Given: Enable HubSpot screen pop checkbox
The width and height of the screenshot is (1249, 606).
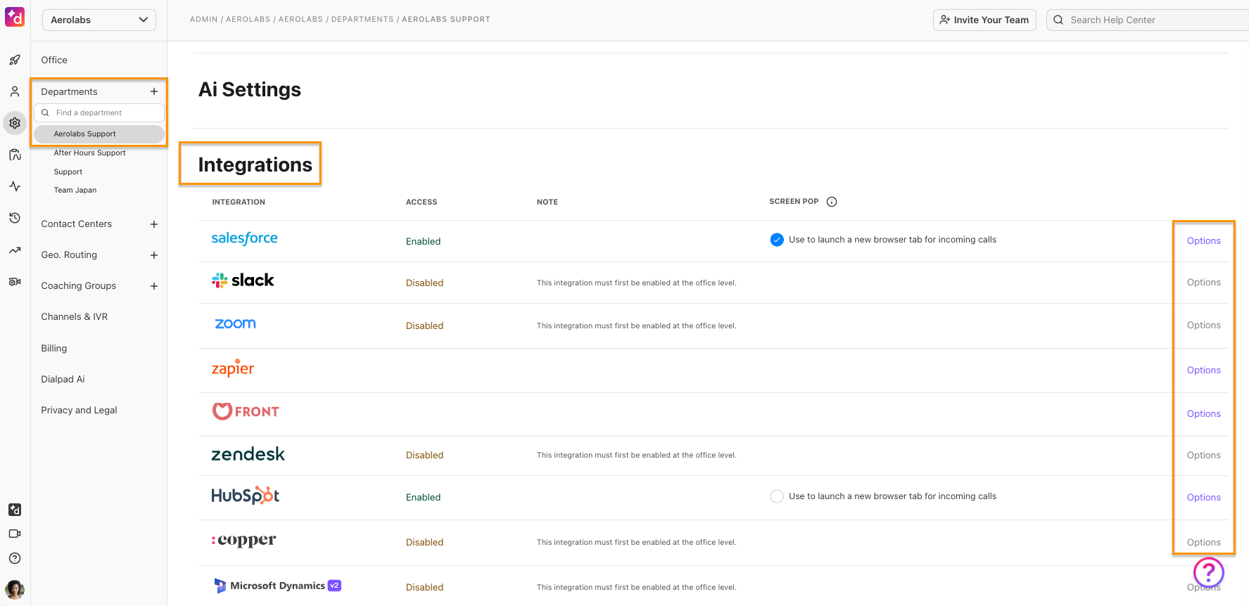Looking at the screenshot, I should pos(777,496).
